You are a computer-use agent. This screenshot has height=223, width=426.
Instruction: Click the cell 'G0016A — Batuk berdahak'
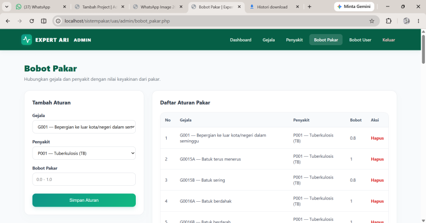tap(206, 201)
